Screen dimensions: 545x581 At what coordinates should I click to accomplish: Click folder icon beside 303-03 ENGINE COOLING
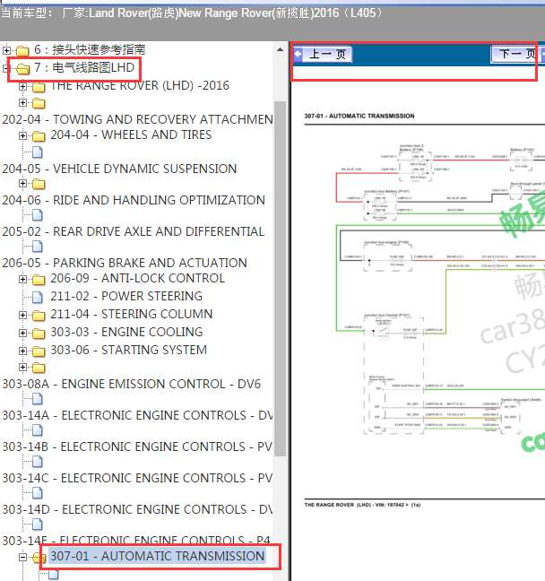pos(39,334)
